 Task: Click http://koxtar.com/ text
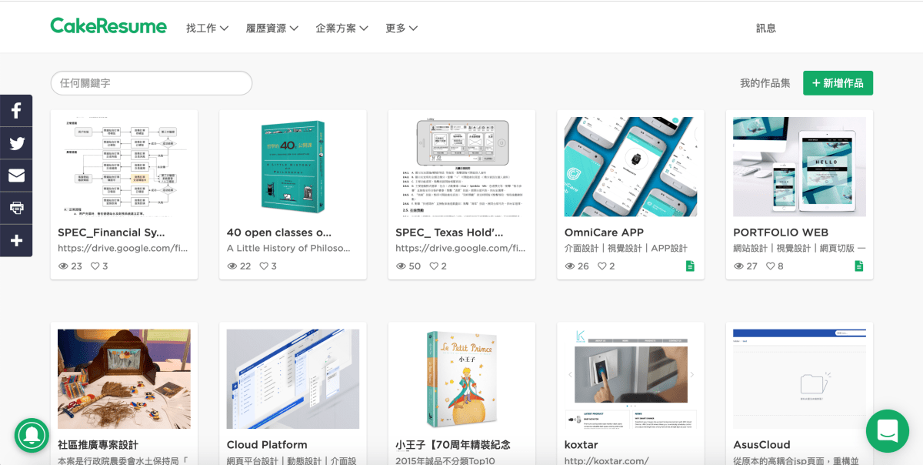(x=606, y=460)
